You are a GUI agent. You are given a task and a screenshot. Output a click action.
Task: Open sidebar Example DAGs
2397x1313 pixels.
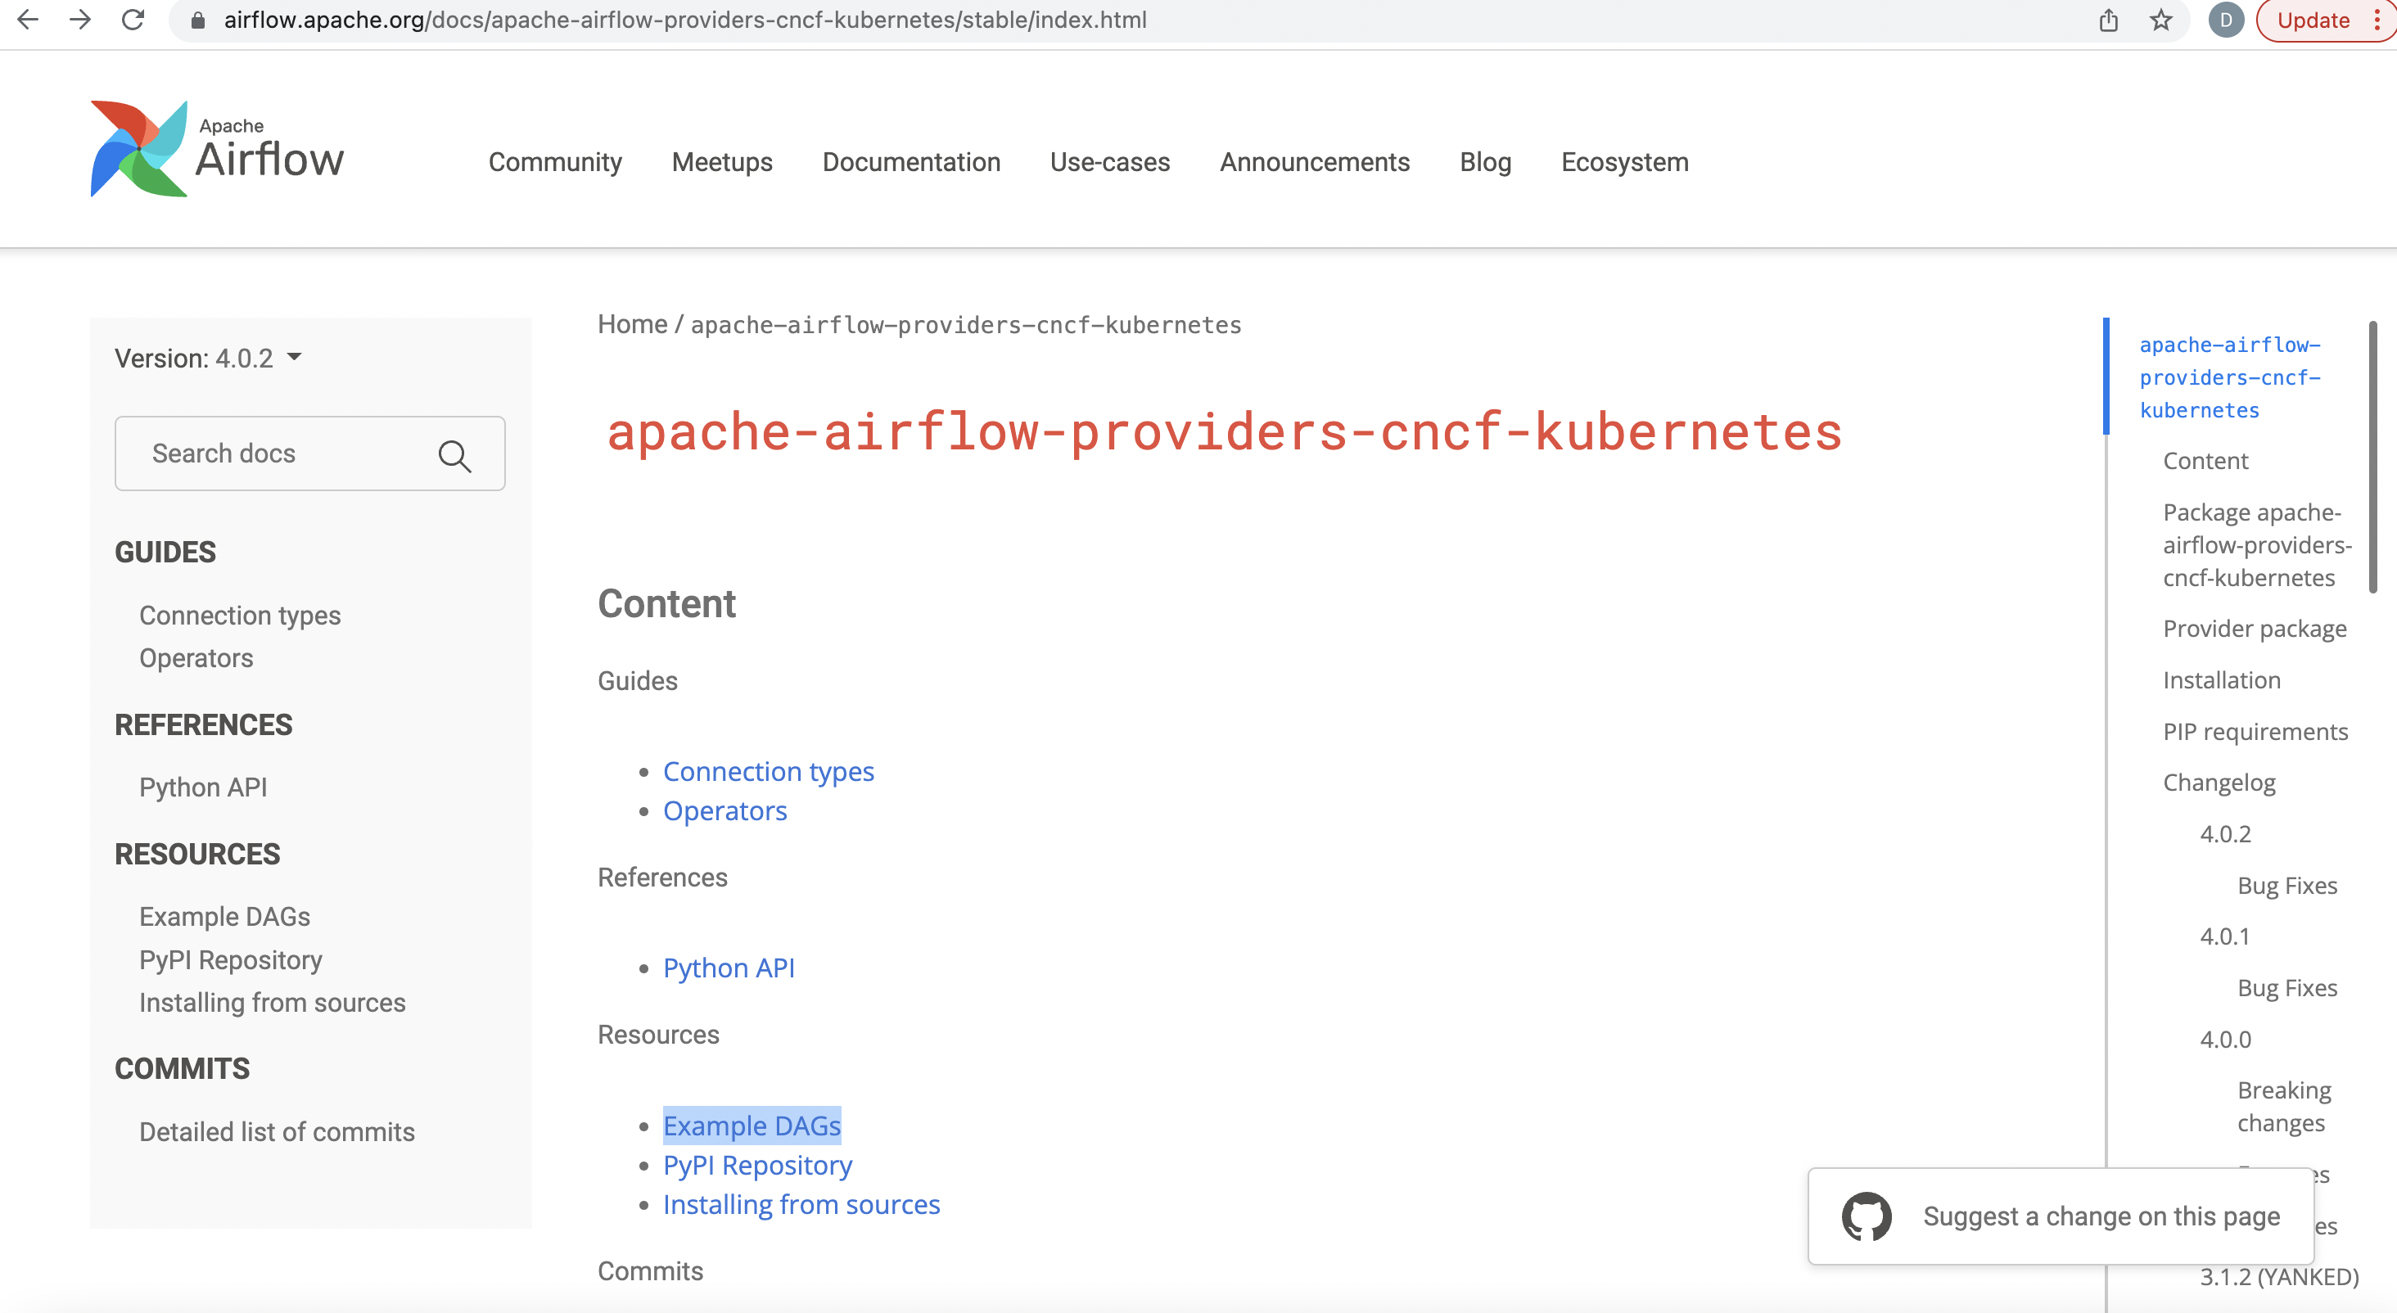[225, 917]
